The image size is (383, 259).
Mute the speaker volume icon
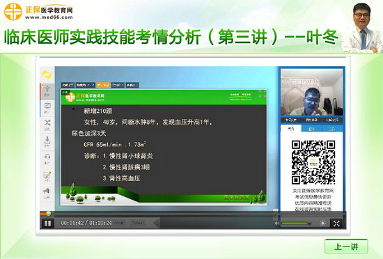pyautogui.click(x=277, y=223)
